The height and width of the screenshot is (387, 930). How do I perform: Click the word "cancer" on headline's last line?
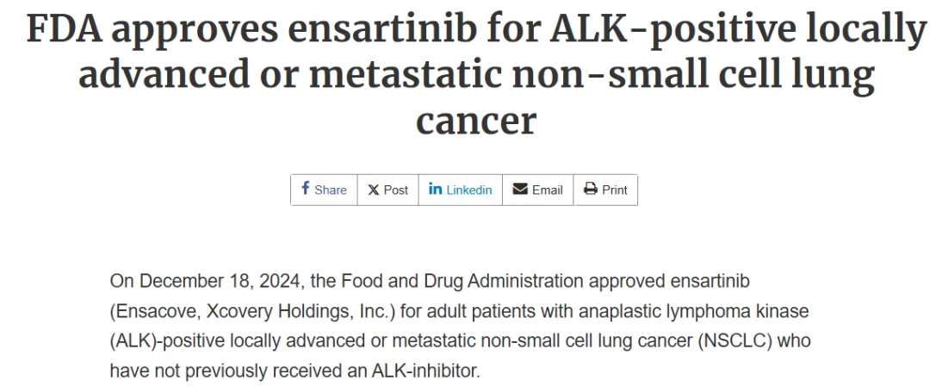pos(475,120)
